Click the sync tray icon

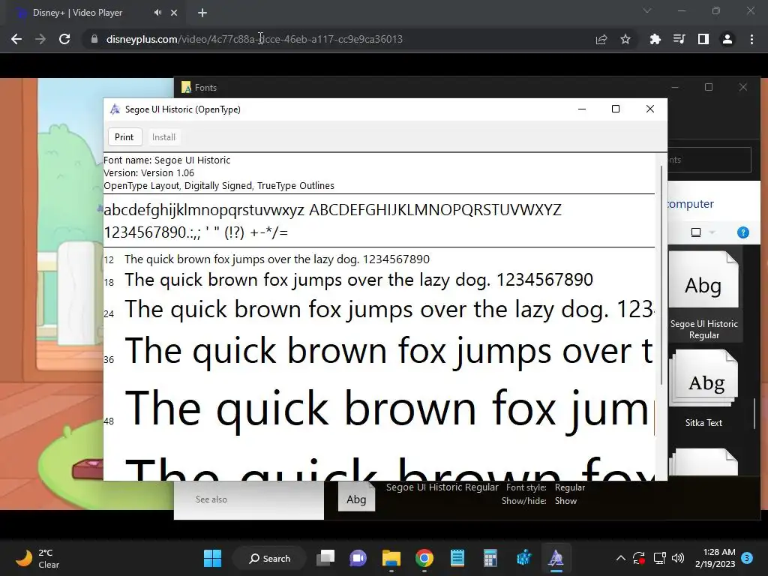639,558
